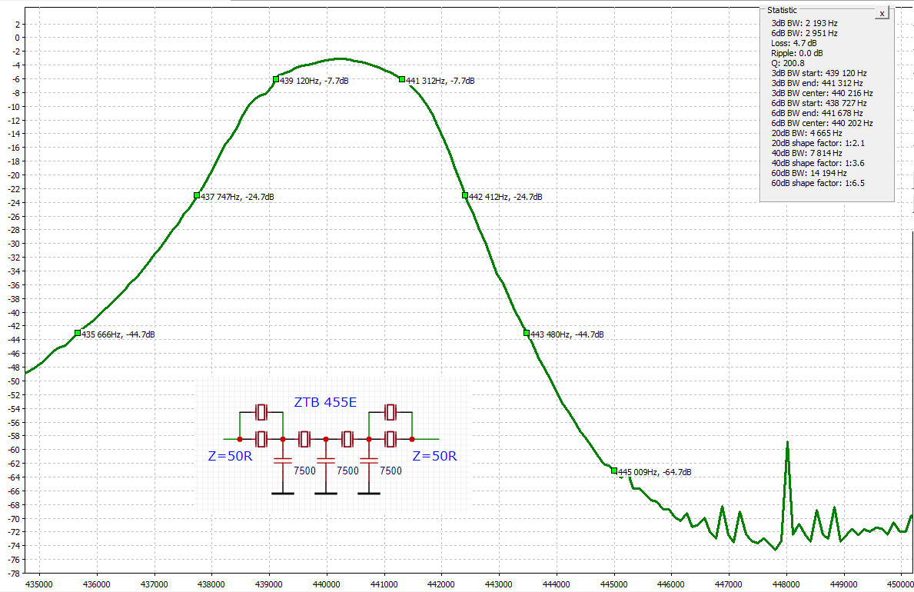Click the 437 747Hz, -24.7dB curve marker
The height and width of the screenshot is (592, 914).
(197, 196)
